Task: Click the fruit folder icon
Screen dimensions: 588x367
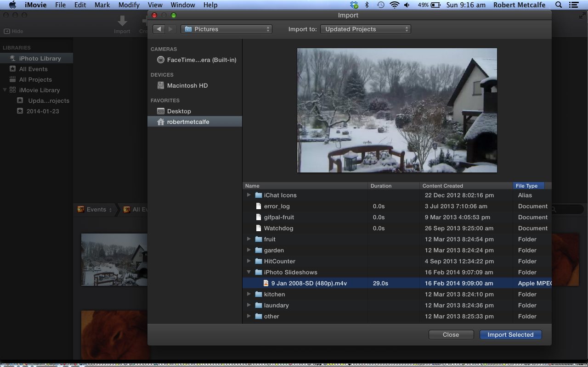Action: (258, 239)
